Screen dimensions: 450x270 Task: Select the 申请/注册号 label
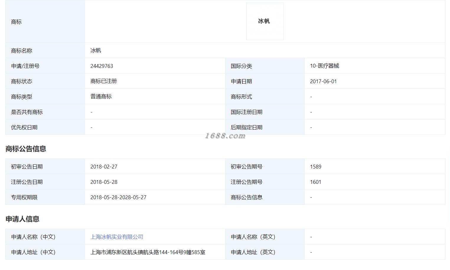25,66
